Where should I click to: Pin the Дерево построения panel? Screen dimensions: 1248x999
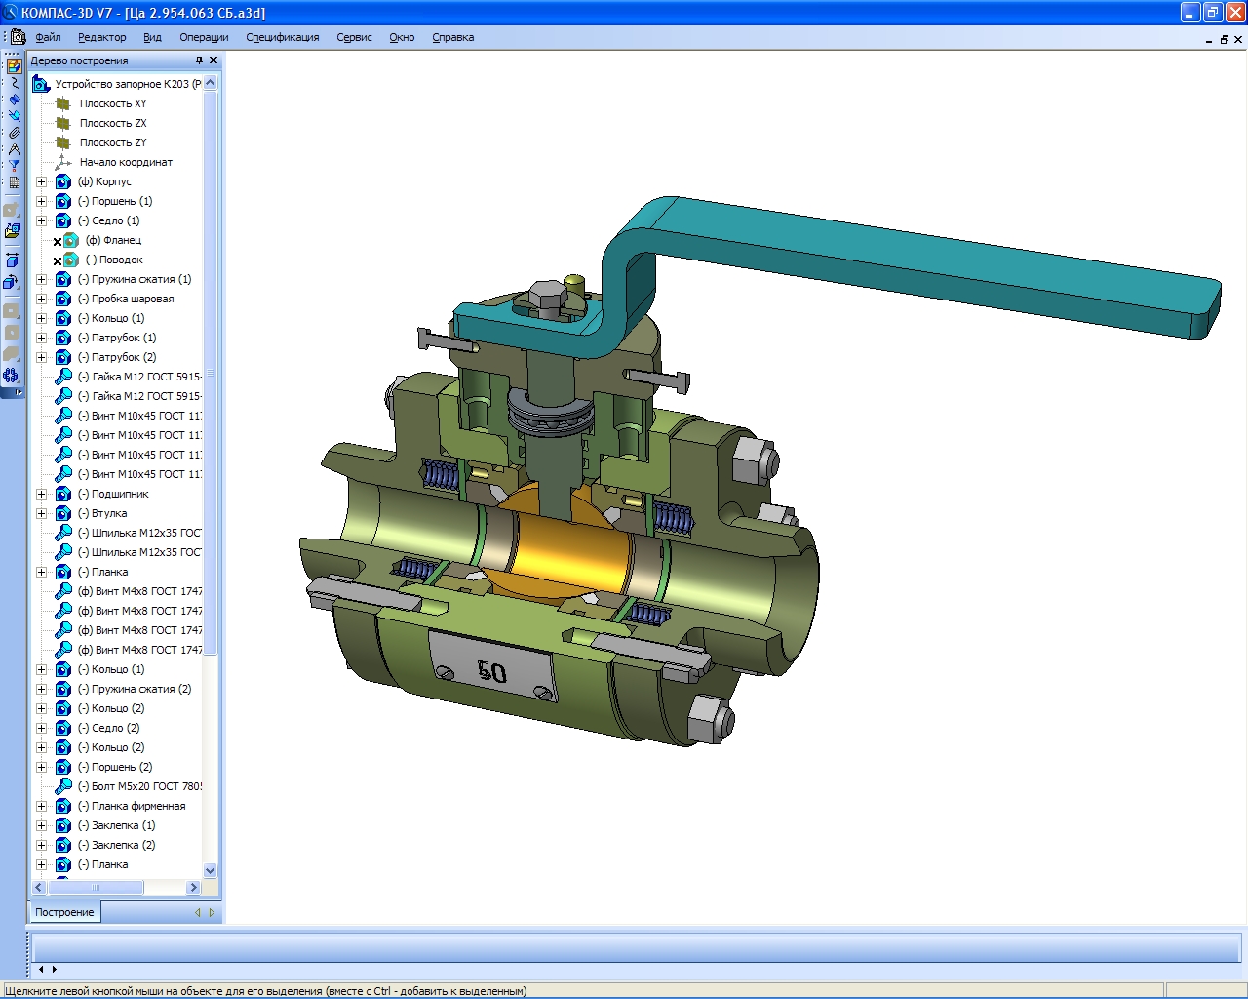199,60
